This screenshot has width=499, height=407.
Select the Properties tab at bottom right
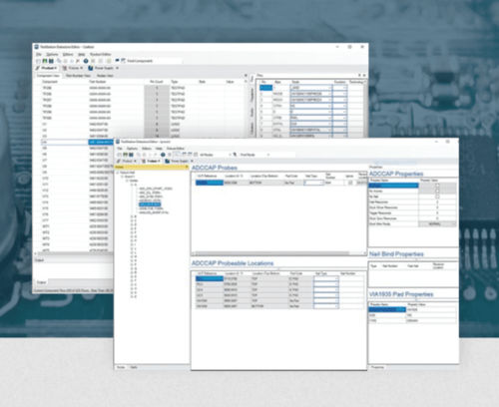point(377,367)
